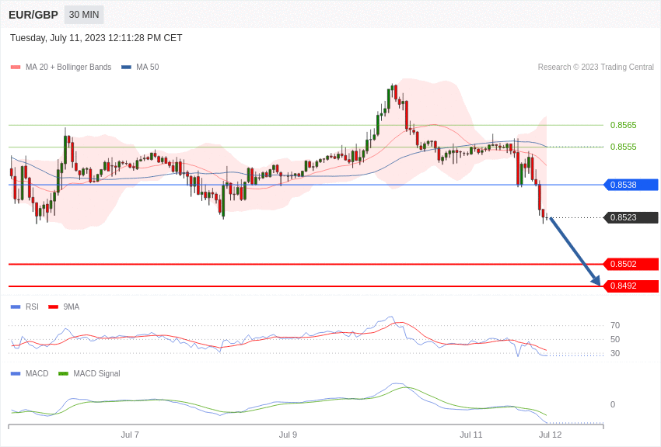661x447 pixels.
Task: Select the 30 MIN timeframe badge
Action: pos(84,15)
